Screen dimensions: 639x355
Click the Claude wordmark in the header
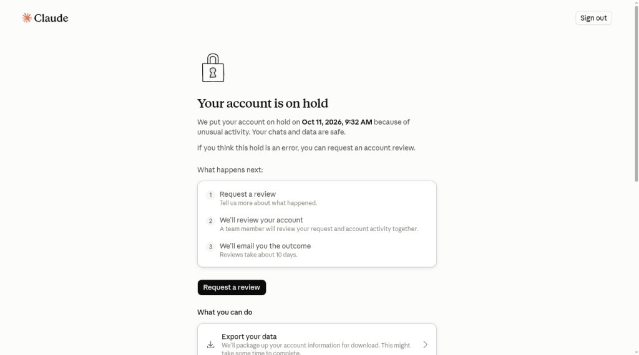[x=51, y=18]
